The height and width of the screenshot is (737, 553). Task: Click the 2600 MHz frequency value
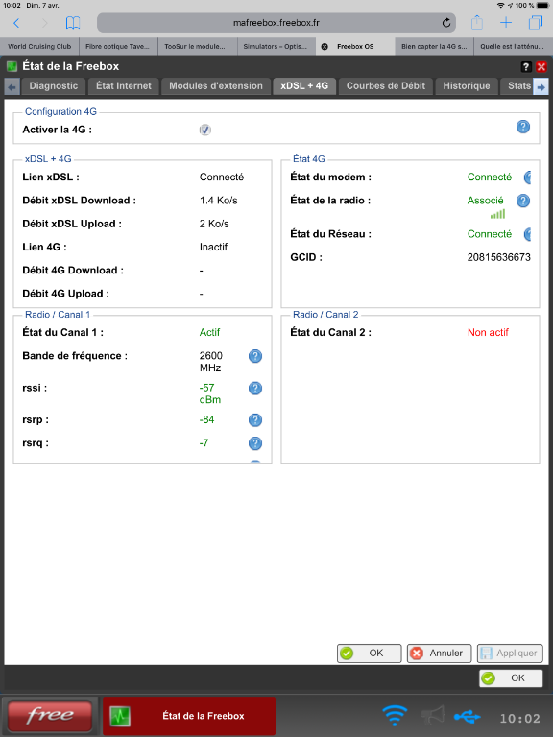click(x=210, y=362)
